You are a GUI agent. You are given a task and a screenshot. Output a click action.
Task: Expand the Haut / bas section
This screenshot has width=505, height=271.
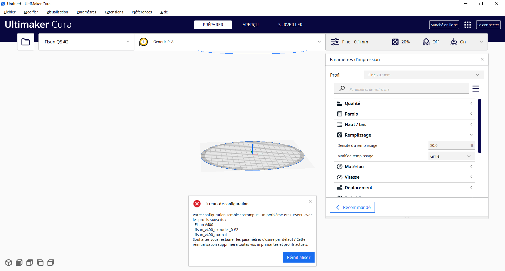click(x=471, y=124)
